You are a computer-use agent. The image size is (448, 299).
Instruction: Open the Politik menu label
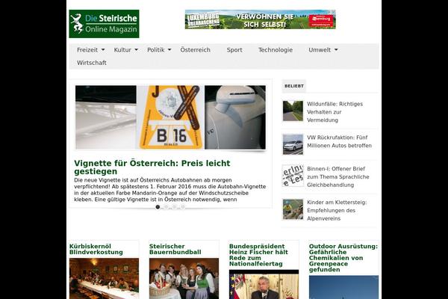[x=156, y=50]
